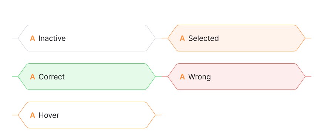Click the peach-filled area of Selected hexagon
The height and width of the screenshot is (135, 314).
tap(260, 38)
